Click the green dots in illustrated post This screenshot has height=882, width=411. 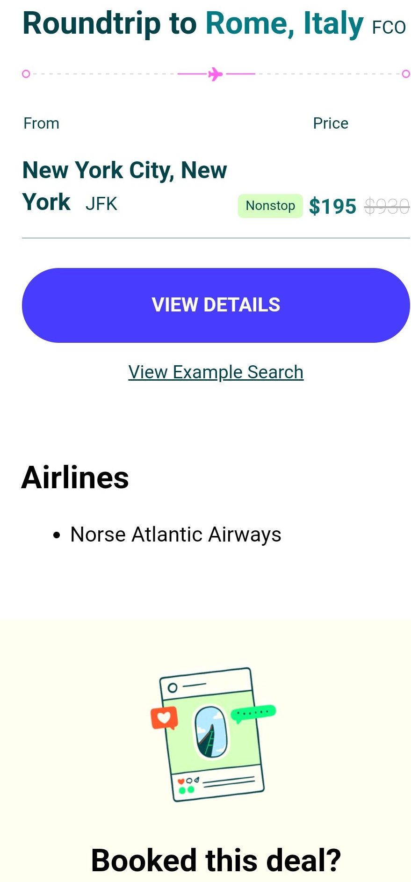(186, 790)
